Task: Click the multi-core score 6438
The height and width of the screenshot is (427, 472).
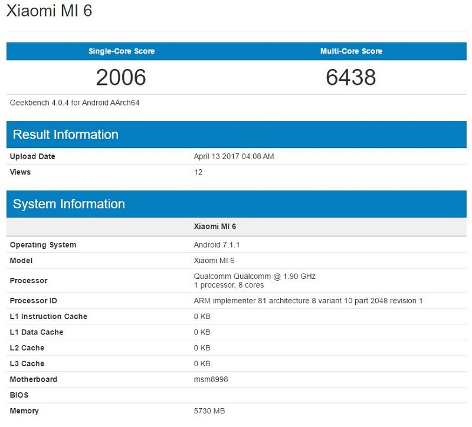Action: (349, 77)
